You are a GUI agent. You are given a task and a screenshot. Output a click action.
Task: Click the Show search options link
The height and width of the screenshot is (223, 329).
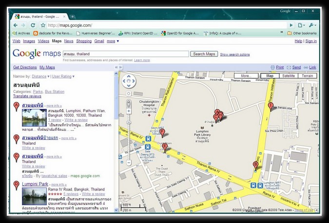235,54
